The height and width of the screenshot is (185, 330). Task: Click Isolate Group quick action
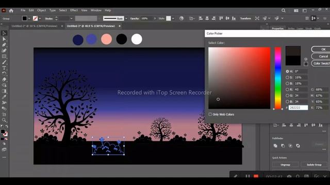point(314,164)
